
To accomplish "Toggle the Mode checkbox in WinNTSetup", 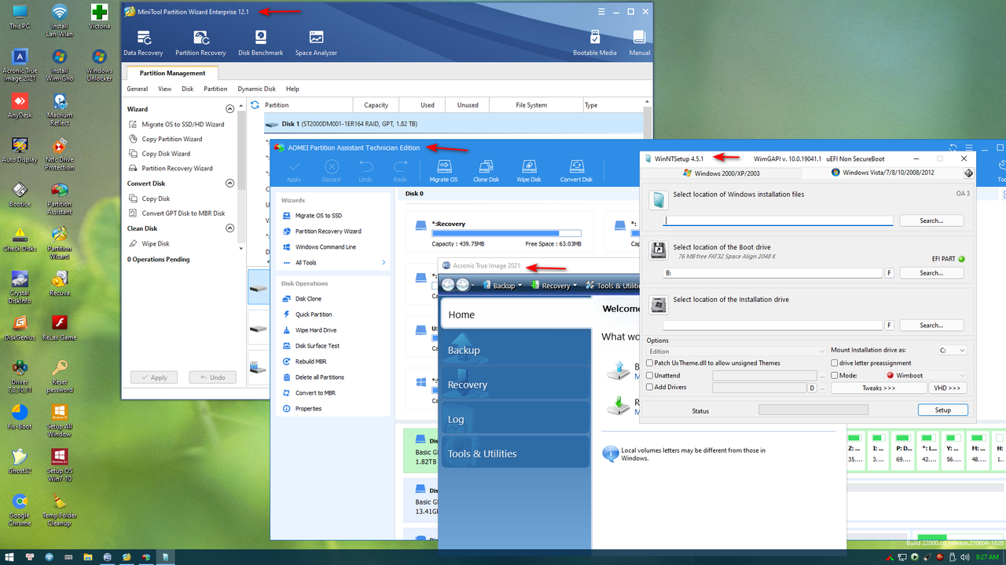I will coord(834,376).
